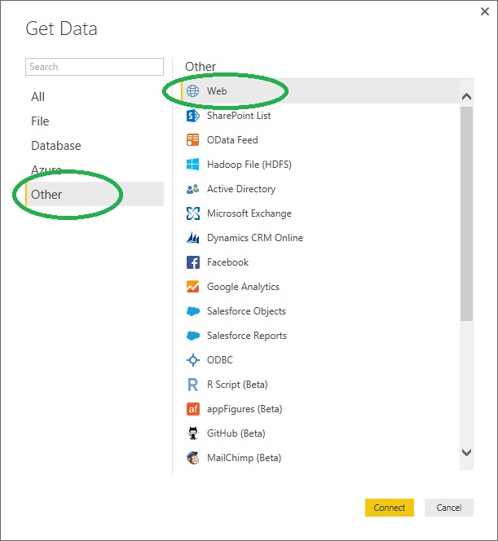Show the Database data sources
This screenshot has height=541, width=498.
click(x=56, y=146)
